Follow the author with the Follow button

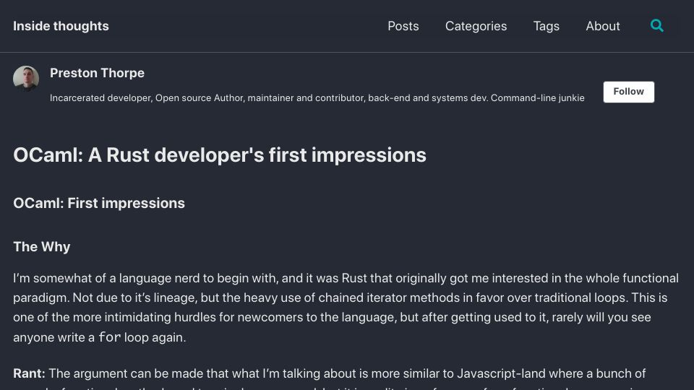[x=628, y=92]
